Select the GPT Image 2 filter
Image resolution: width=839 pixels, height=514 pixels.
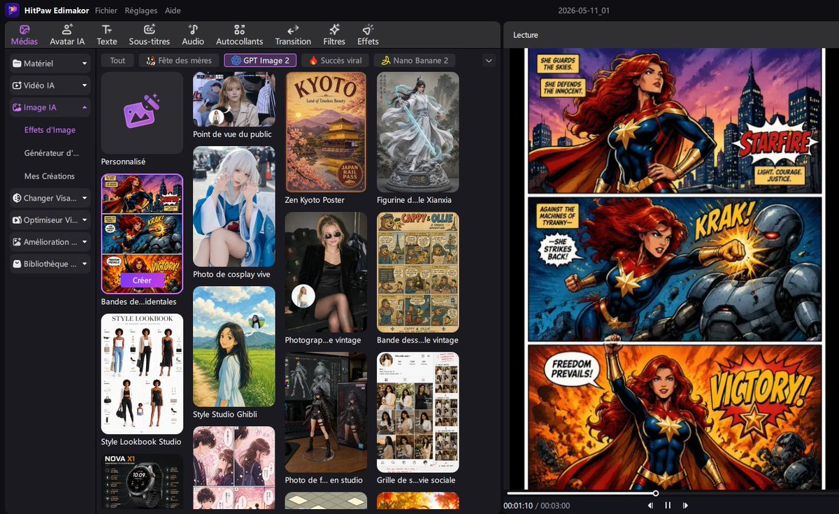point(260,61)
